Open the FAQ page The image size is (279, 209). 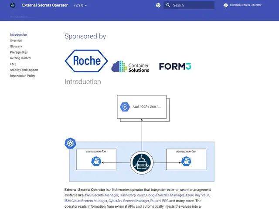click(x=13, y=64)
